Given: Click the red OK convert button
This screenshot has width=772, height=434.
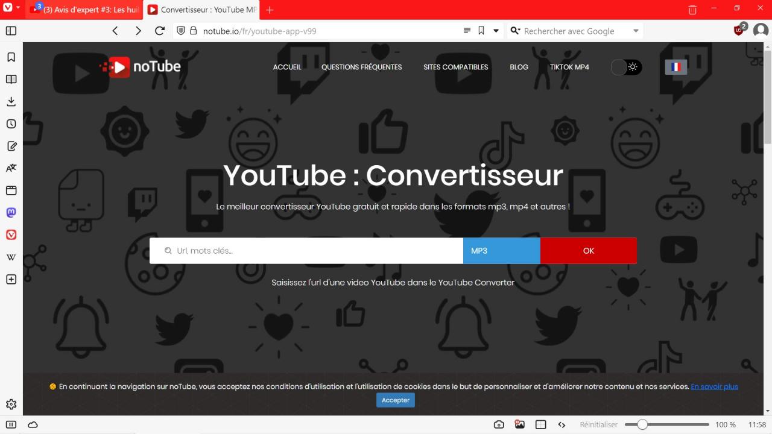Looking at the screenshot, I should coord(589,251).
